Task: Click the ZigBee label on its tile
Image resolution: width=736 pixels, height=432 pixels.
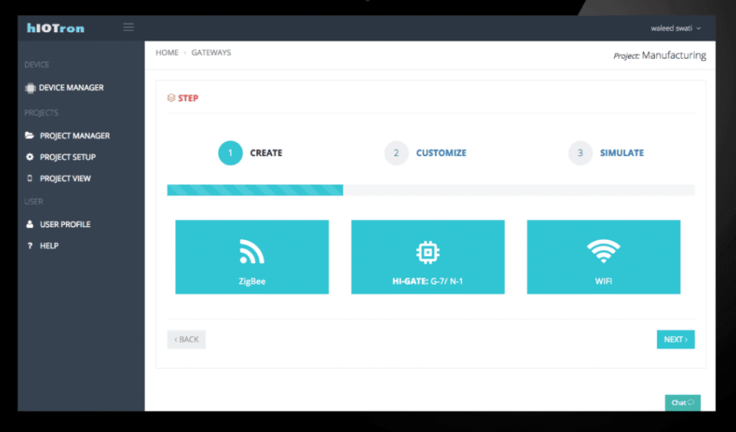Action: pyautogui.click(x=252, y=281)
